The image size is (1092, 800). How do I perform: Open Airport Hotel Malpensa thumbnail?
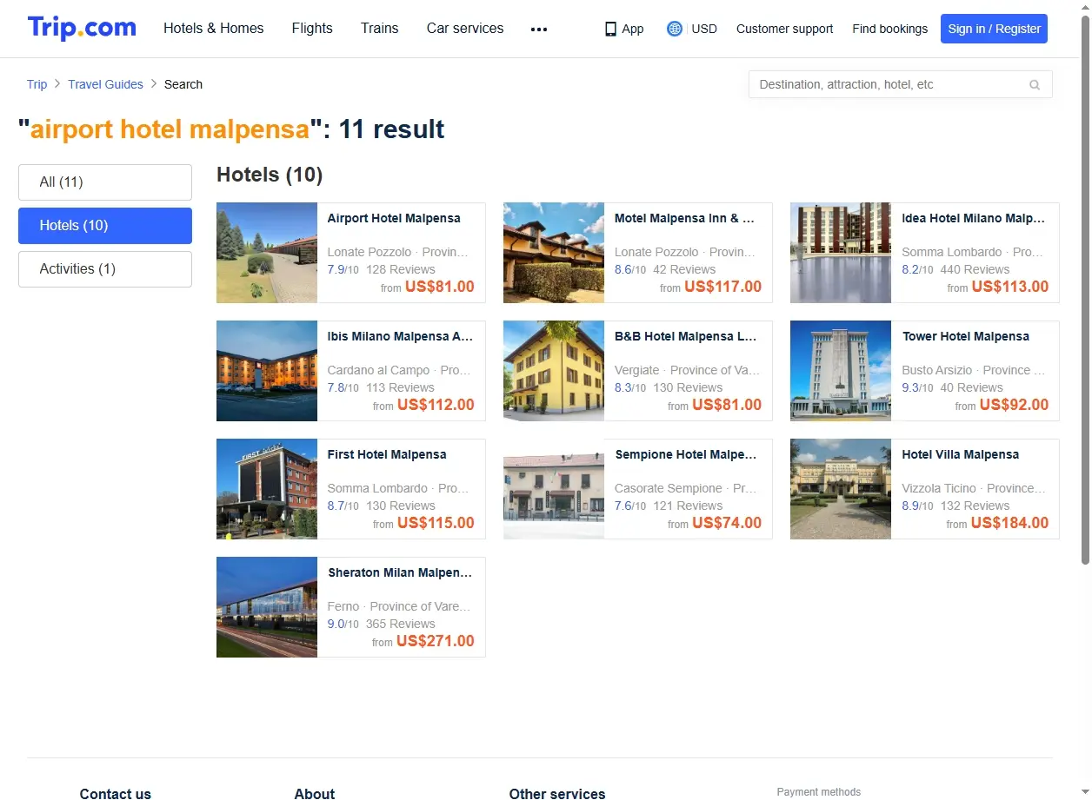click(267, 253)
